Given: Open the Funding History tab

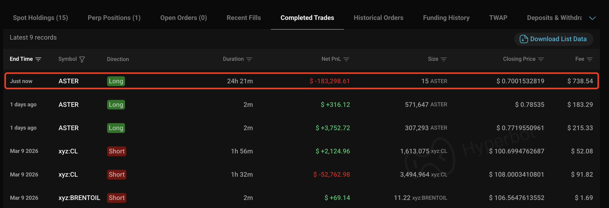Looking at the screenshot, I should [x=446, y=18].
